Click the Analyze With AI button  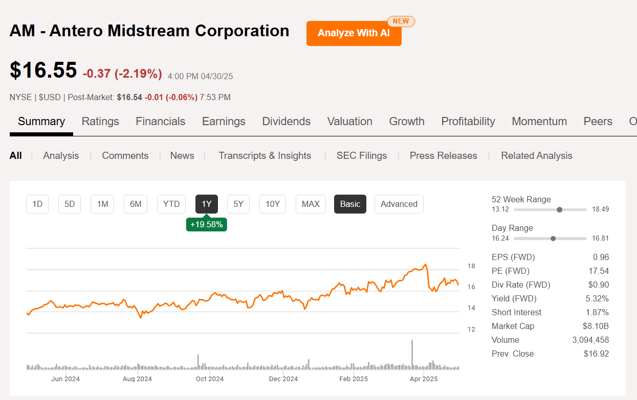tap(354, 33)
